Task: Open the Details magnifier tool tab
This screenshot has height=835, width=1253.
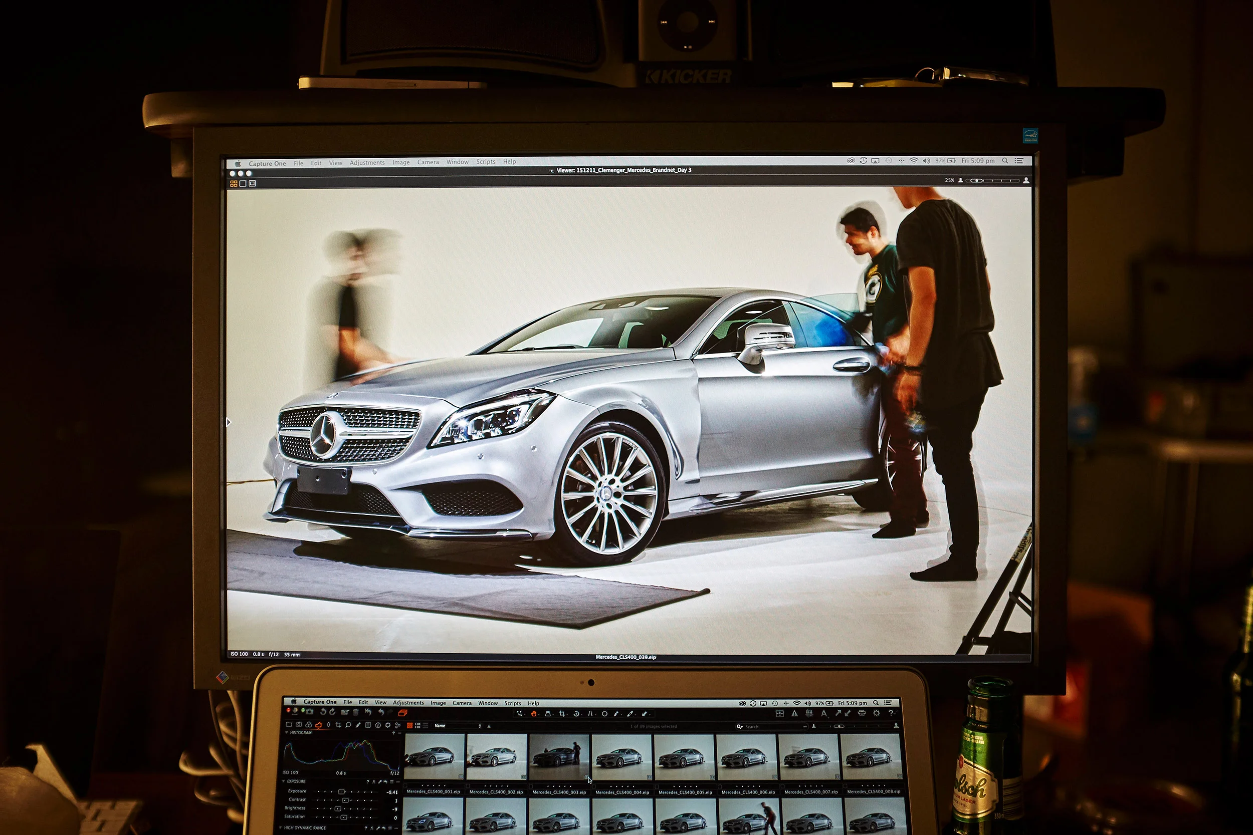Action: point(348,725)
